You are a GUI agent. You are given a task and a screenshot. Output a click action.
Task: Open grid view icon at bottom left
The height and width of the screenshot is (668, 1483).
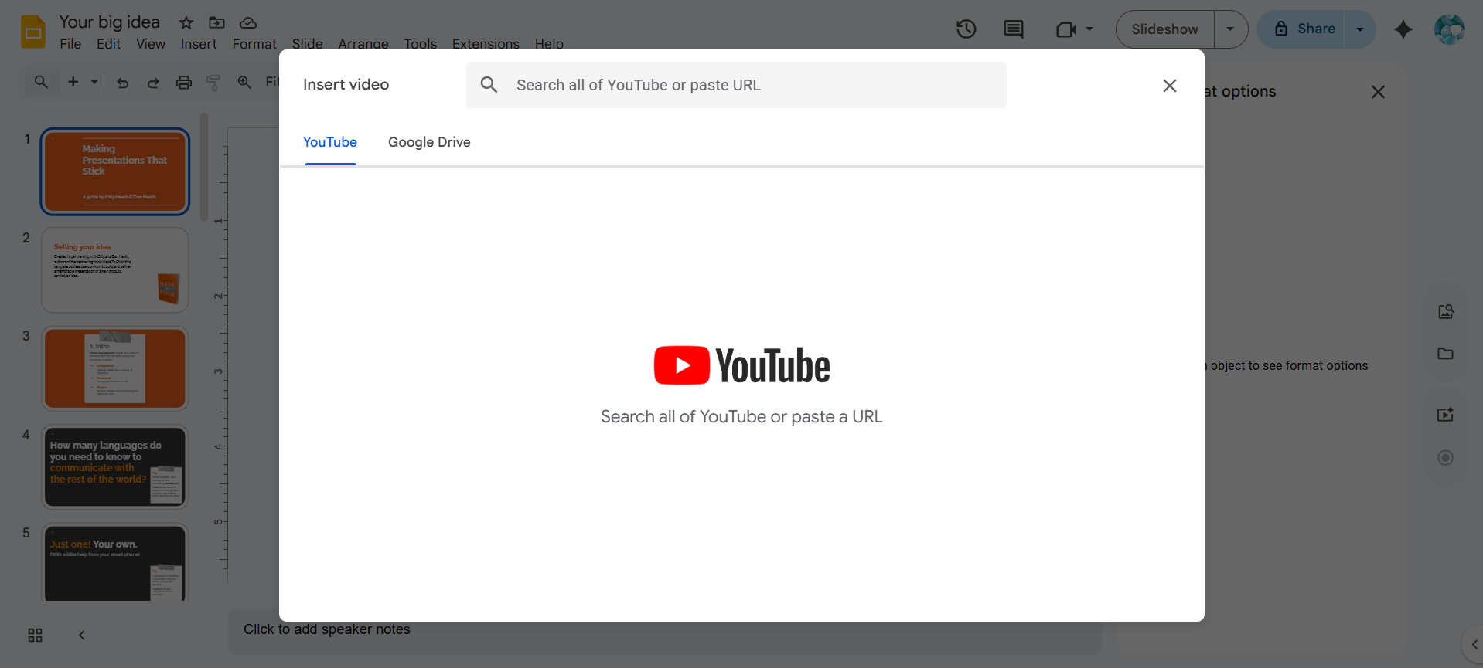coord(35,636)
